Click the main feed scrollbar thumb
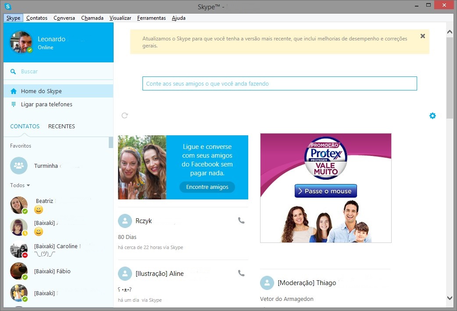Screen dimensions: 457x311 coord(450,77)
